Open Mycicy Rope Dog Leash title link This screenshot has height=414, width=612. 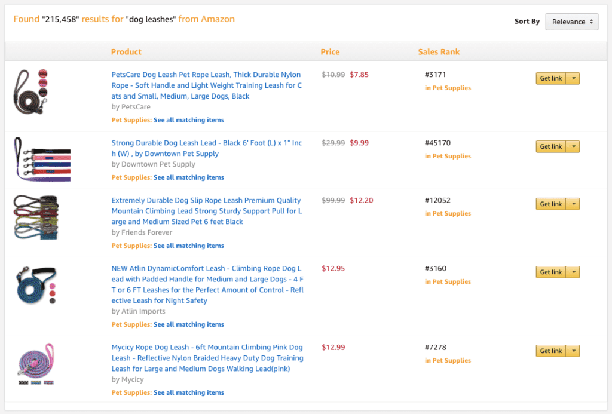(207, 358)
